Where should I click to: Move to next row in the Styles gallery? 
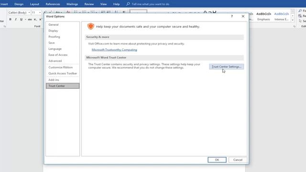tap(293, 16)
